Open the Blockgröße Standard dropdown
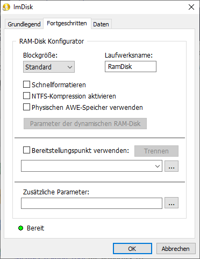The width and height of the screenshot is (200, 259). click(49, 67)
